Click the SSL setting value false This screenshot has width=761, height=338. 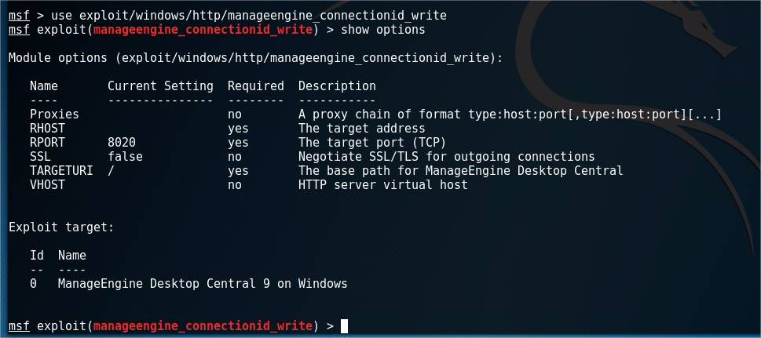pos(125,157)
